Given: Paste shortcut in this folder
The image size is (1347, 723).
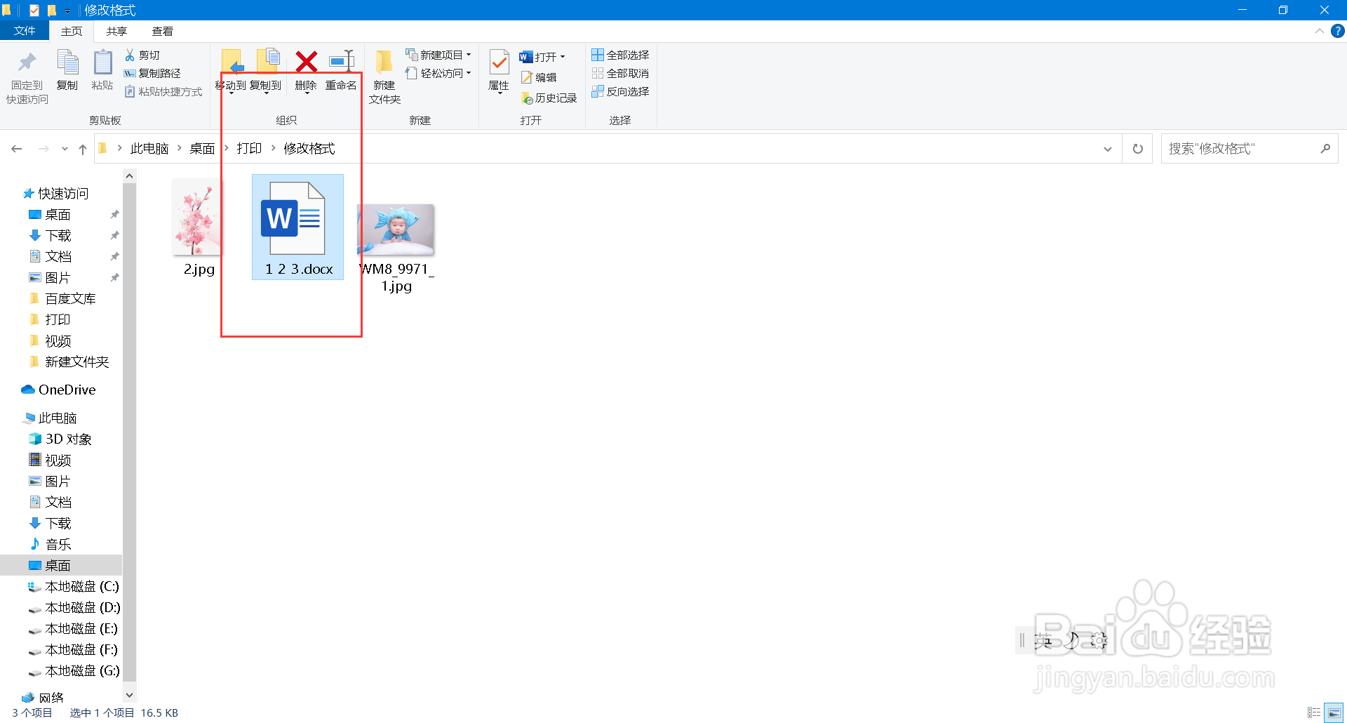Looking at the screenshot, I should tap(163, 91).
